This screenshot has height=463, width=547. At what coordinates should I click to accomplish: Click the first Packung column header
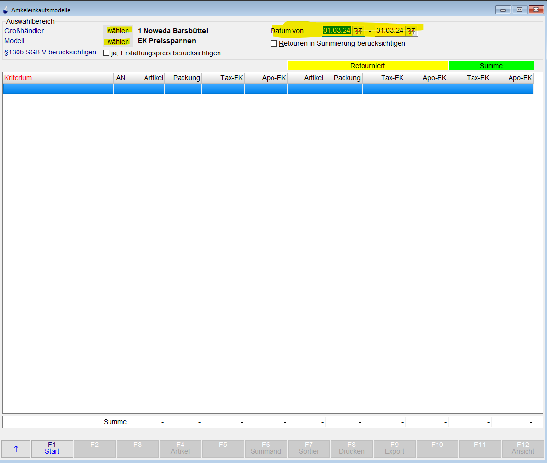point(183,78)
